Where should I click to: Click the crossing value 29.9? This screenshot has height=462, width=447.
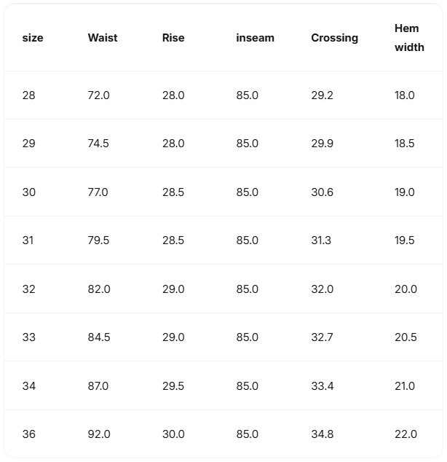(323, 144)
